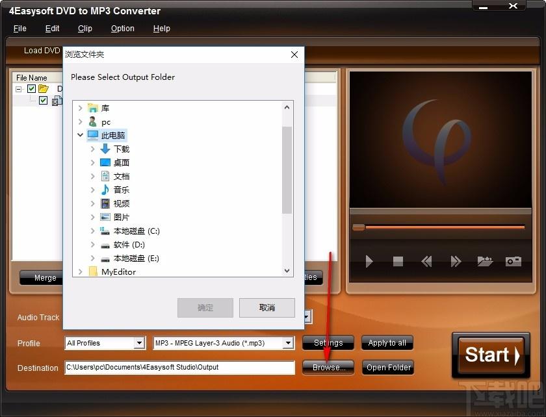Click the folder tree vertical scrollbar thumb

click(x=287, y=170)
